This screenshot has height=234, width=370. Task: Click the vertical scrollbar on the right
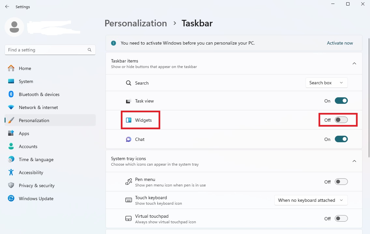tap(369, 98)
